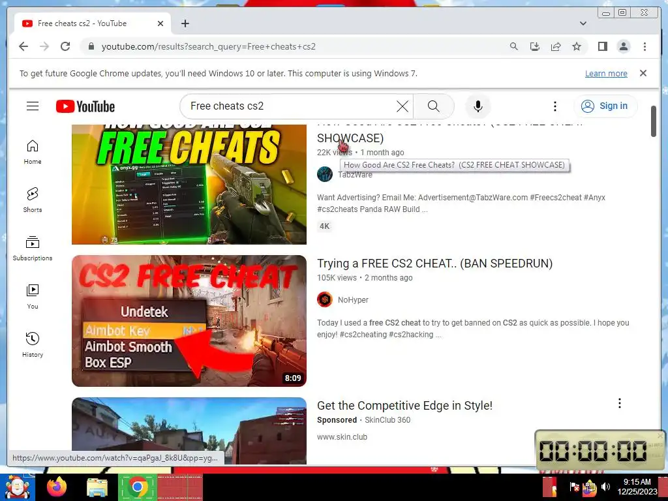This screenshot has width=668, height=501.
Task: Start voice search with the microphone
Action: (x=478, y=106)
